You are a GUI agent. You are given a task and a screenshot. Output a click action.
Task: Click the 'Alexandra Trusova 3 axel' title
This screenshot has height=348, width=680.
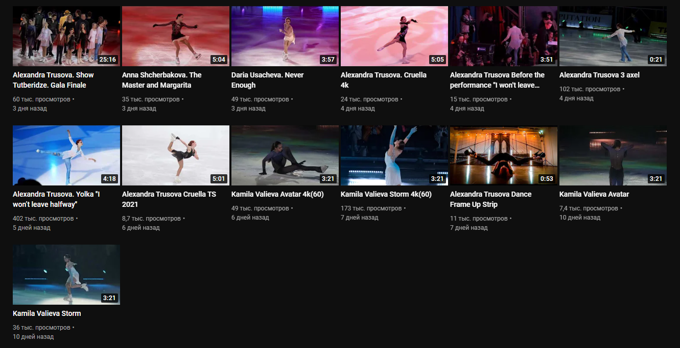tap(599, 75)
